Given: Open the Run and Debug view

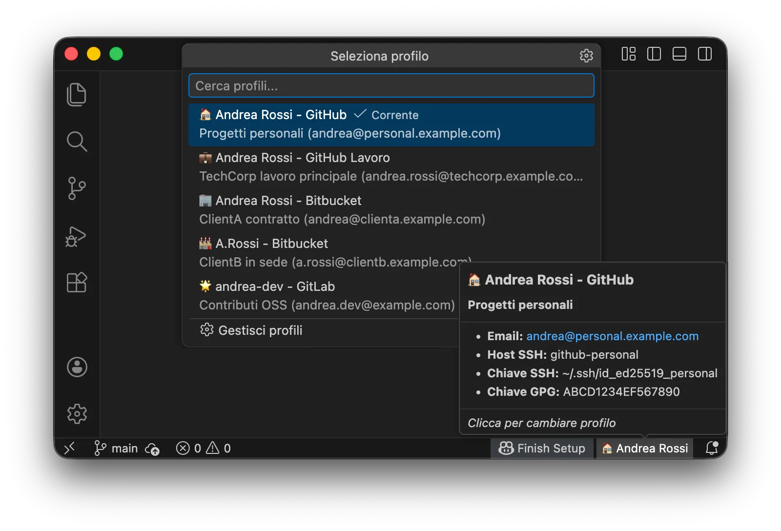Looking at the screenshot, I should pos(76,236).
